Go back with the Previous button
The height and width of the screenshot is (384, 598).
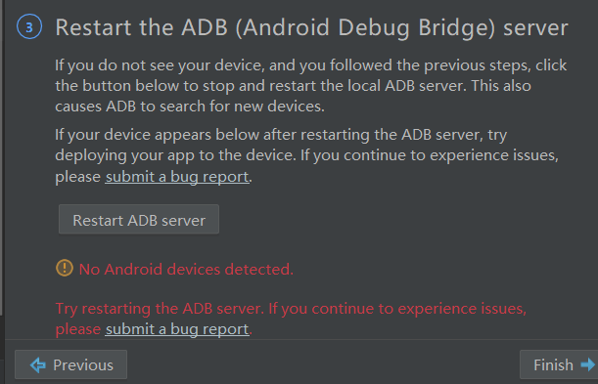point(70,364)
